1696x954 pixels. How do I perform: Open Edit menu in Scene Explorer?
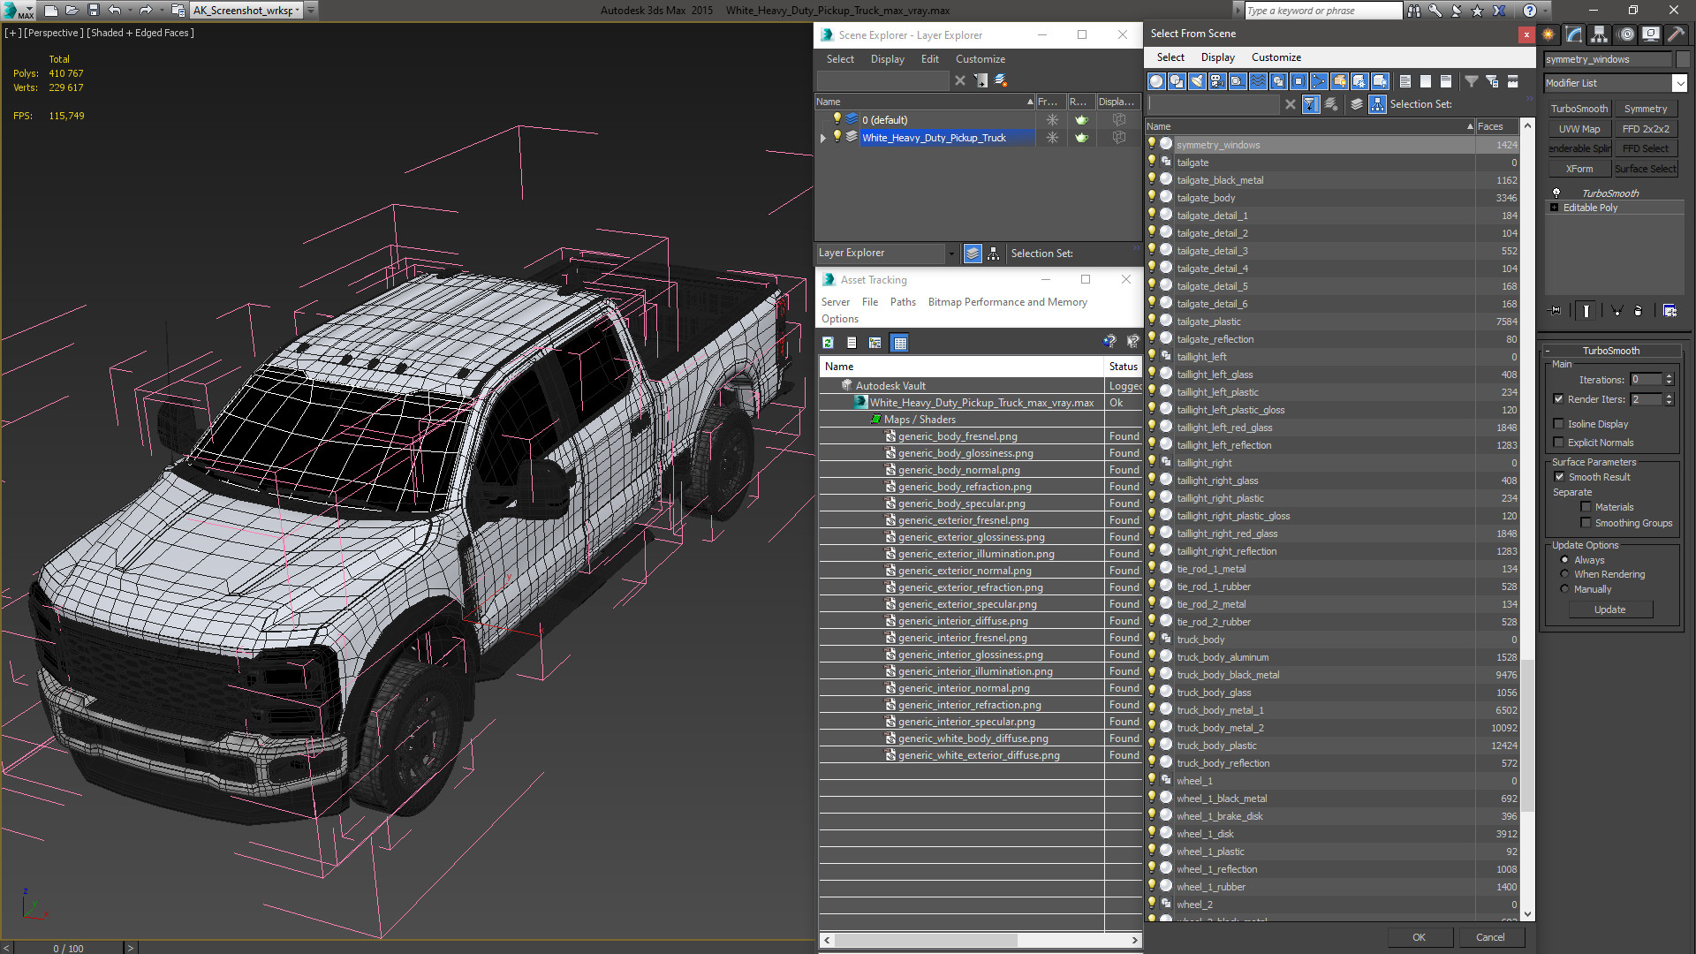[x=929, y=59]
